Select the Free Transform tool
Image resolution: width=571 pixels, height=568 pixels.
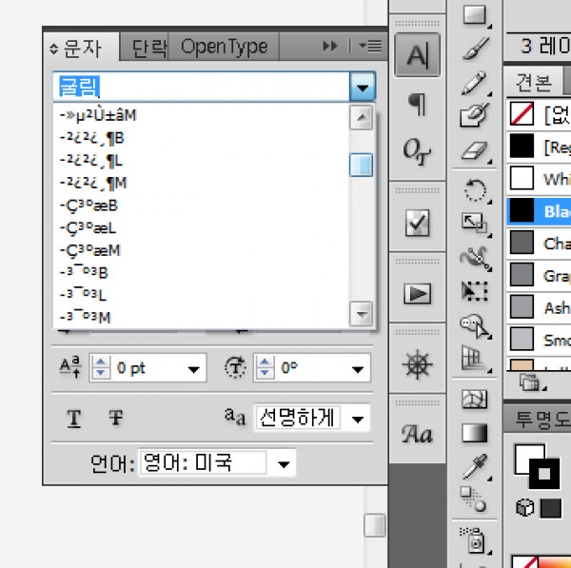(475, 291)
